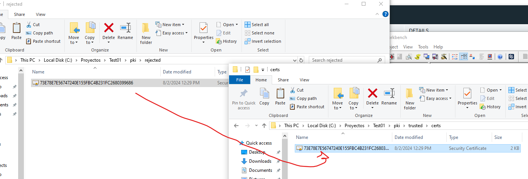Image resolution: width=528 pixels, height=179 pixels.
Task: Open Customize Quick Access Toolbar dropdown in certs title bar
Action: tap(263, 70)
